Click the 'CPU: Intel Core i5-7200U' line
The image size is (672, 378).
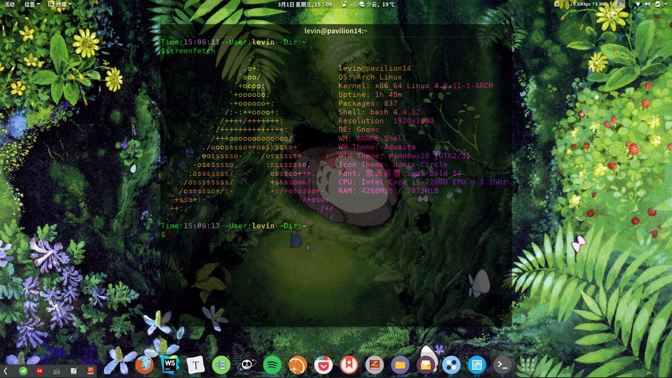tap(422, 182)
